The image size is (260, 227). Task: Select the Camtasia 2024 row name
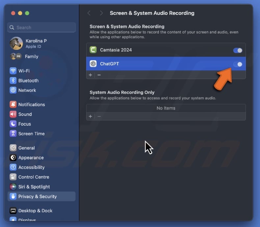[116, 50]
